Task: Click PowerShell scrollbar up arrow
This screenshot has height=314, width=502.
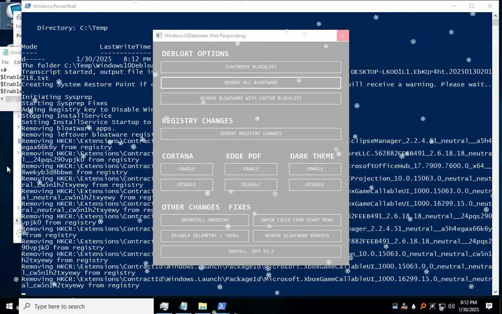Action: (495, 15)
